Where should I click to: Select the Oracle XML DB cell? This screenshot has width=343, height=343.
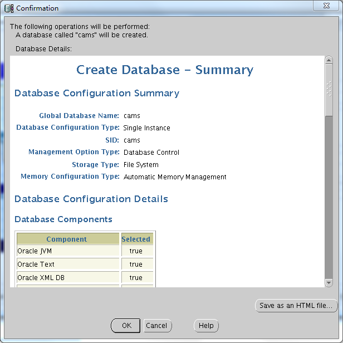point(68,277)
